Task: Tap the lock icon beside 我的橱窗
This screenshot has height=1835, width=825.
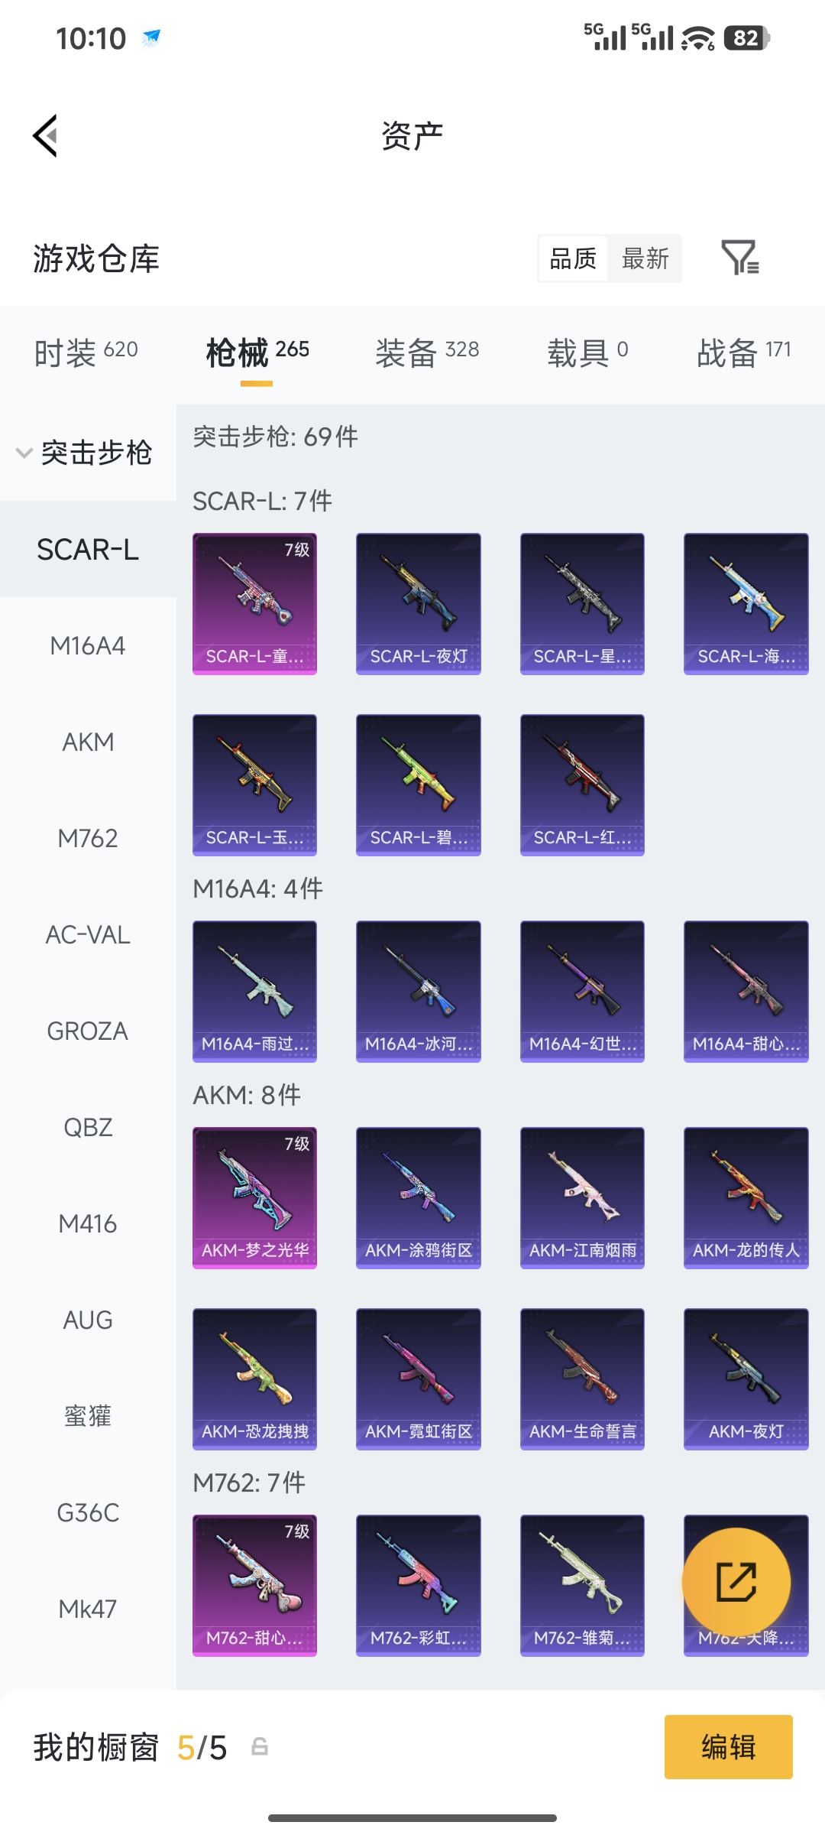Action: point(260,1747)
